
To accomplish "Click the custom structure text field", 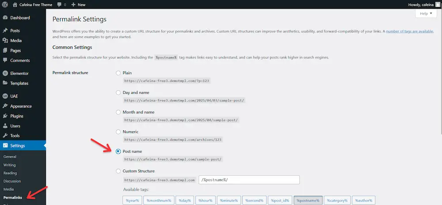I will (249, 180).
